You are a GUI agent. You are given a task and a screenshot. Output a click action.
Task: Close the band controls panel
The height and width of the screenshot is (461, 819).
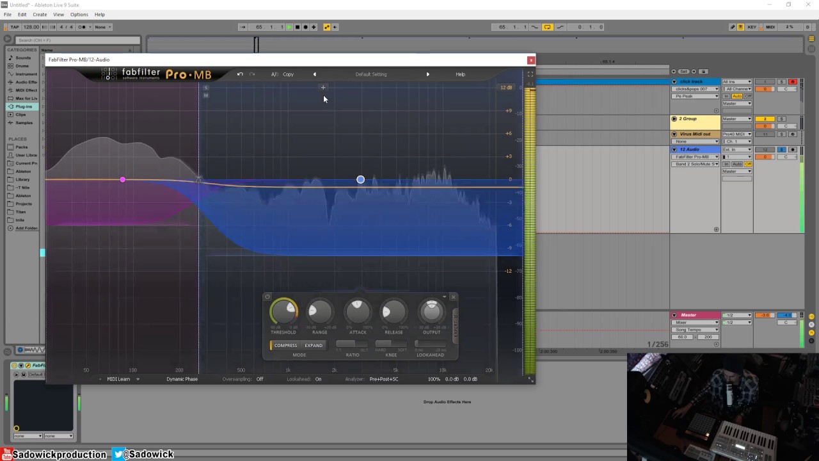[x=453, y=296]
